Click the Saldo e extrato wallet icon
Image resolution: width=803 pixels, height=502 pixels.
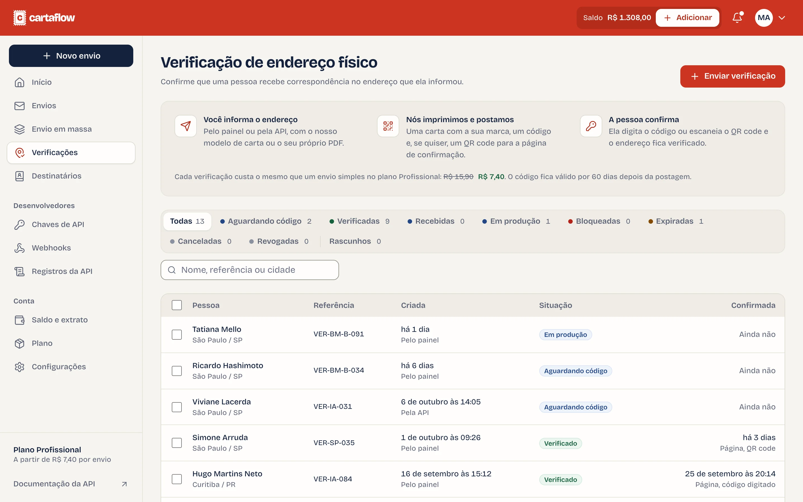tap(20, 320)
